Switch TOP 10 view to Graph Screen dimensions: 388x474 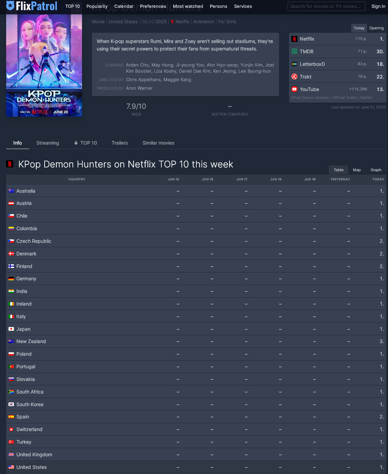pos(376,170)
